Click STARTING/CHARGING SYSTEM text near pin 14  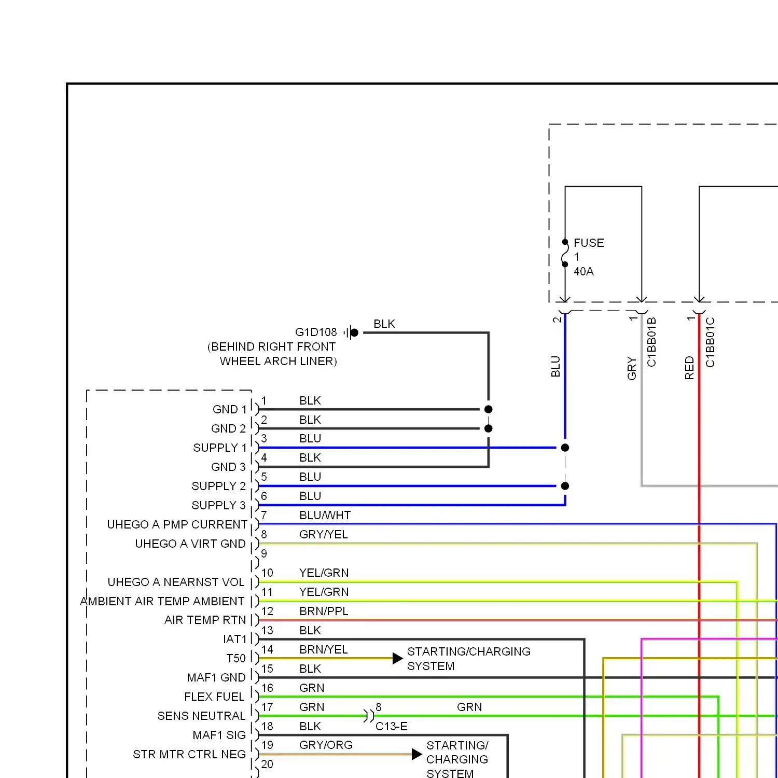pos(469,659)
